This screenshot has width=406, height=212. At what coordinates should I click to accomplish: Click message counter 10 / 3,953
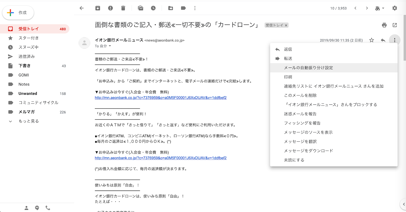click(338, 8)
